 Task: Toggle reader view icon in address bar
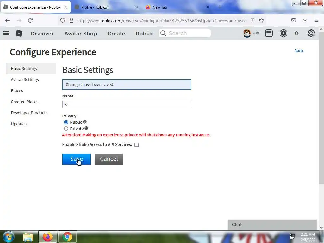pos(252,20)
